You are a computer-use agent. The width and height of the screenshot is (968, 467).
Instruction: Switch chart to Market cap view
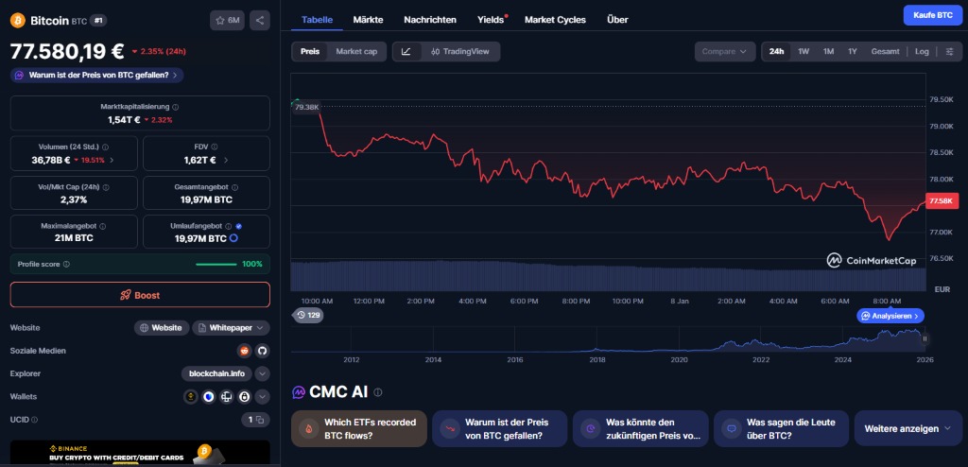[356, 52]
